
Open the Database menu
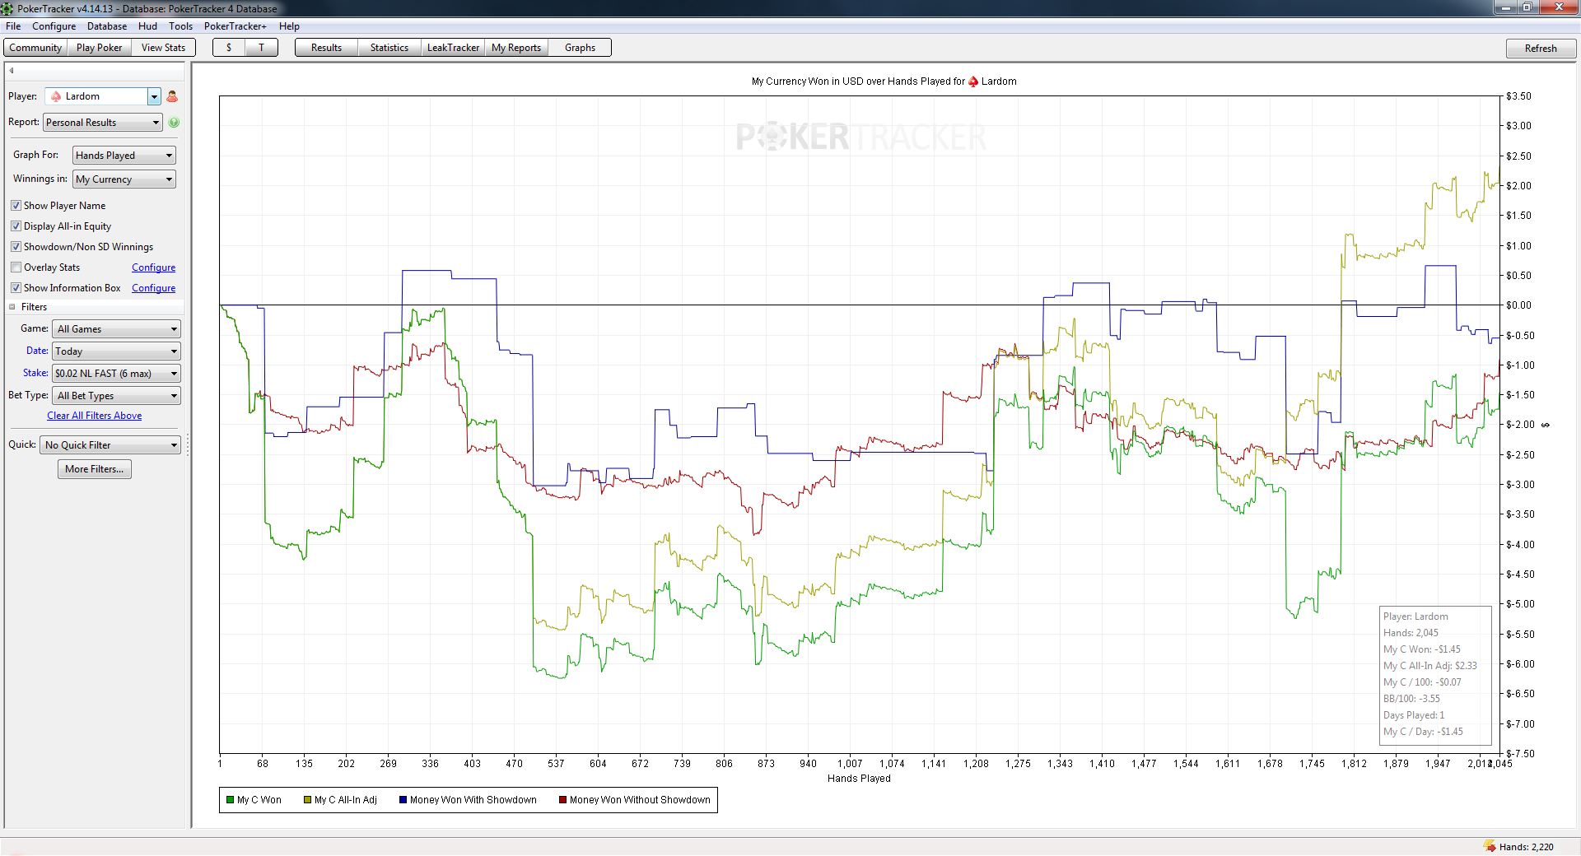pyautogui.click(x=107, y=26)
